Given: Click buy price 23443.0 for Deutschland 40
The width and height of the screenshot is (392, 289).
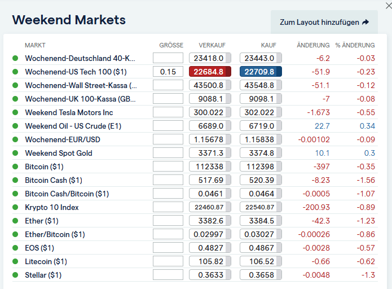Looking at the screenshot, I should coord(261,58).
